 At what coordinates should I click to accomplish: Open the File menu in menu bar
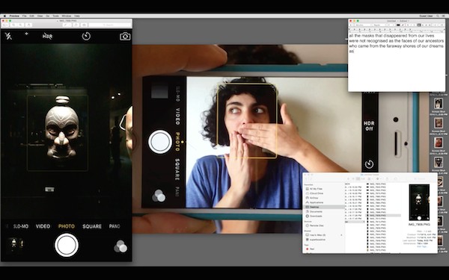tap(25, 16)
